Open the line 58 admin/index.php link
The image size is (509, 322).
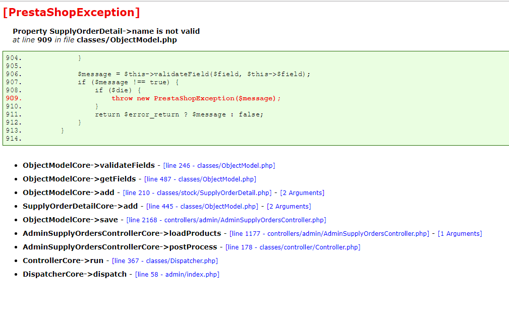point(177,274)
